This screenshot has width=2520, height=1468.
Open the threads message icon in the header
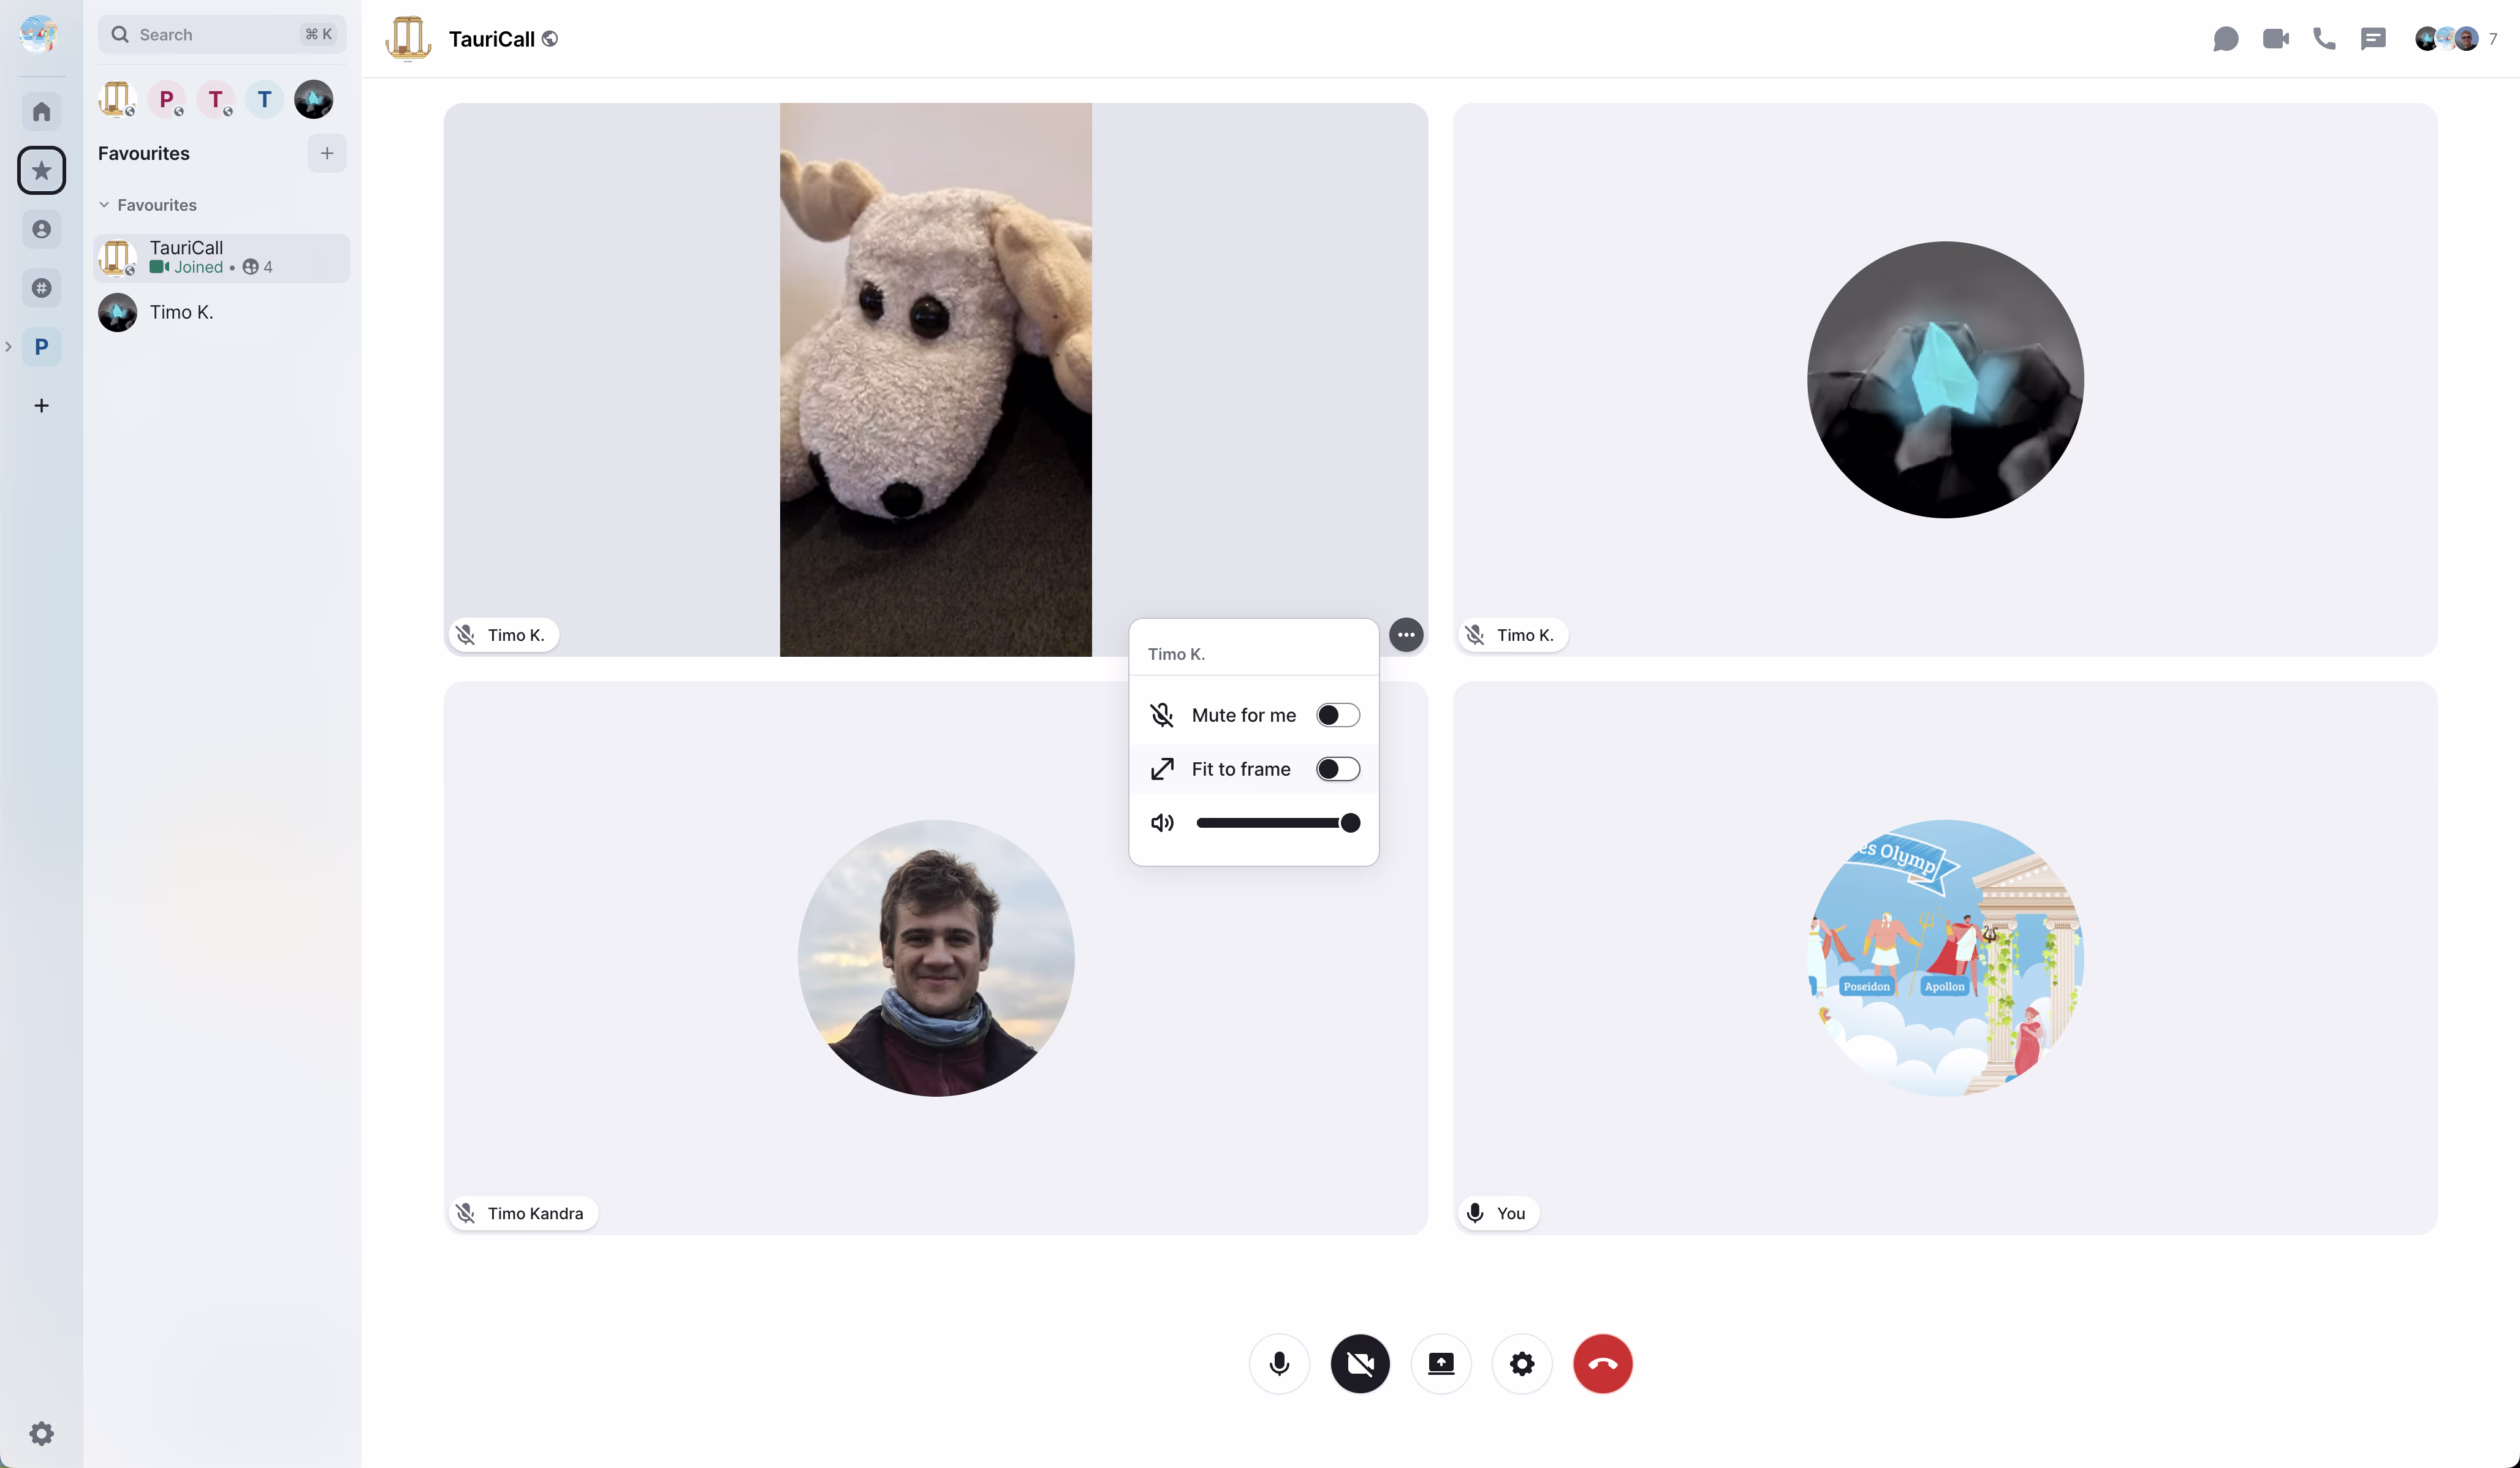click(x=2373, y=39)
